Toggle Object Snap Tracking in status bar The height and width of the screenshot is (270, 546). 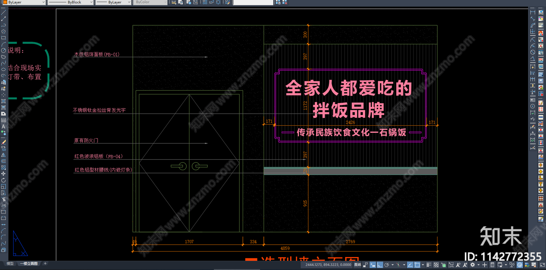410,265
